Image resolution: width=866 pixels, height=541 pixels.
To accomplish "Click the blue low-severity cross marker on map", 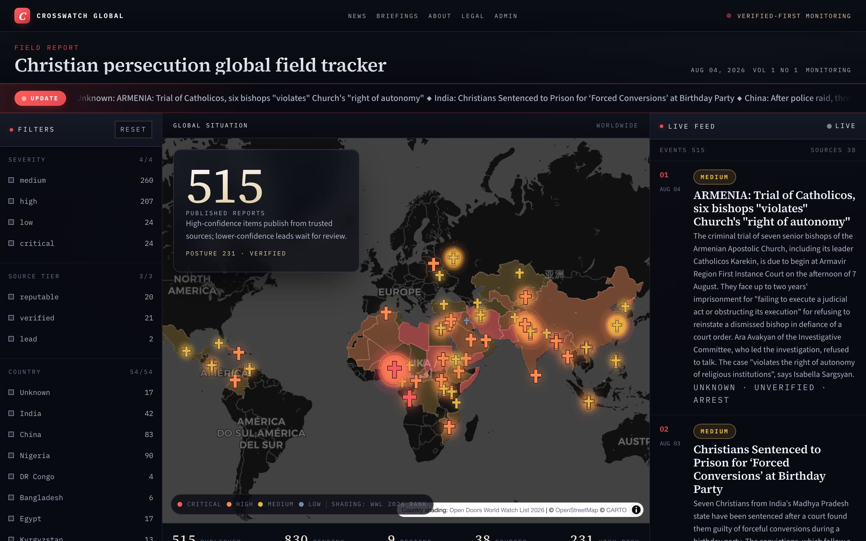I will point(467,321).
